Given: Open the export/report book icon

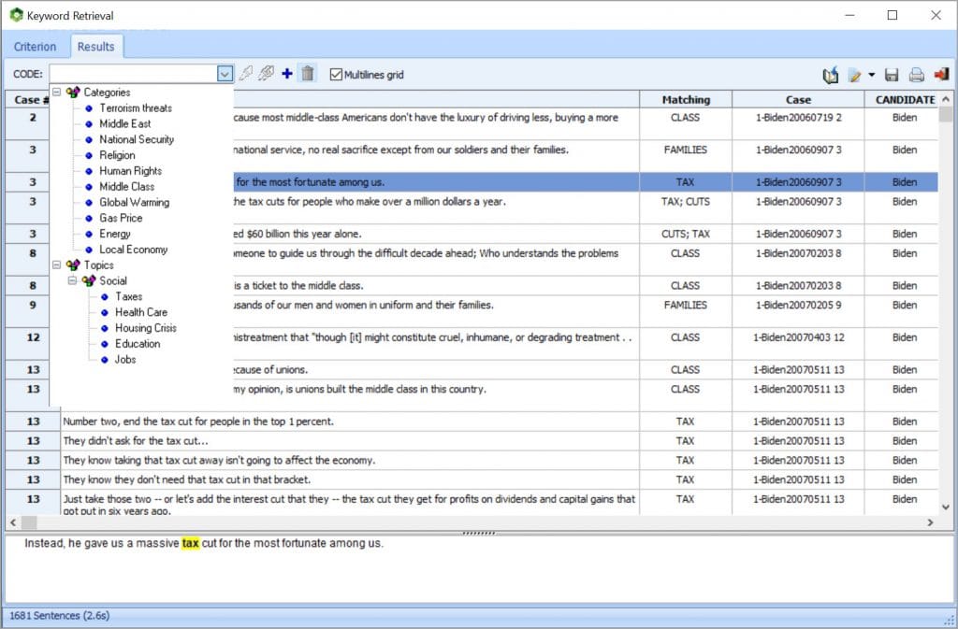Looking at the screenshot, I should 831,74.
